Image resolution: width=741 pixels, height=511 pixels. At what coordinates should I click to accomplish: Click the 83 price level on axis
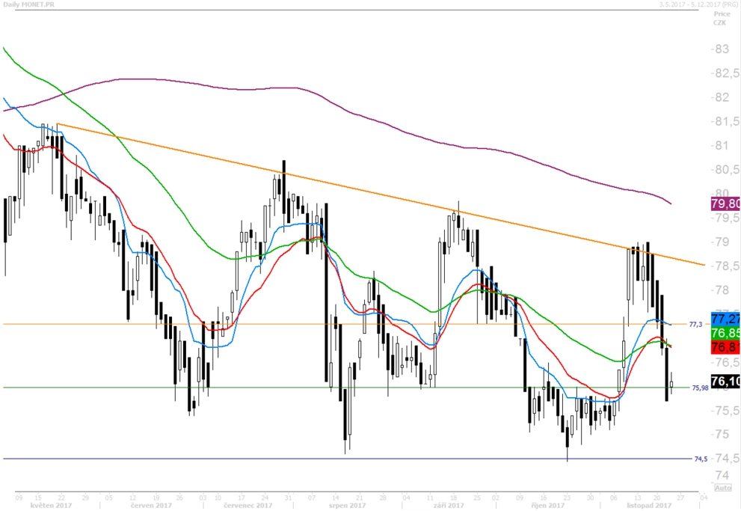tap(720, 49)
